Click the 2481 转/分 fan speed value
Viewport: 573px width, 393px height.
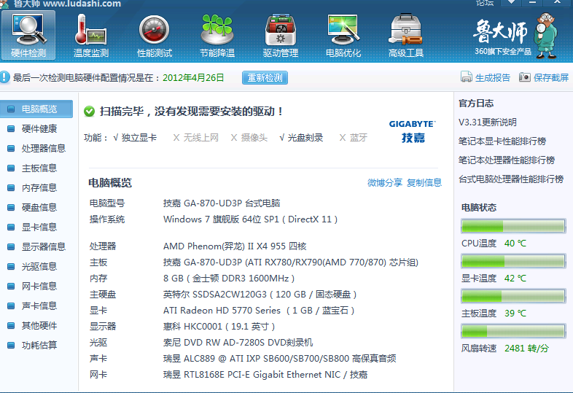pos(526,348)
